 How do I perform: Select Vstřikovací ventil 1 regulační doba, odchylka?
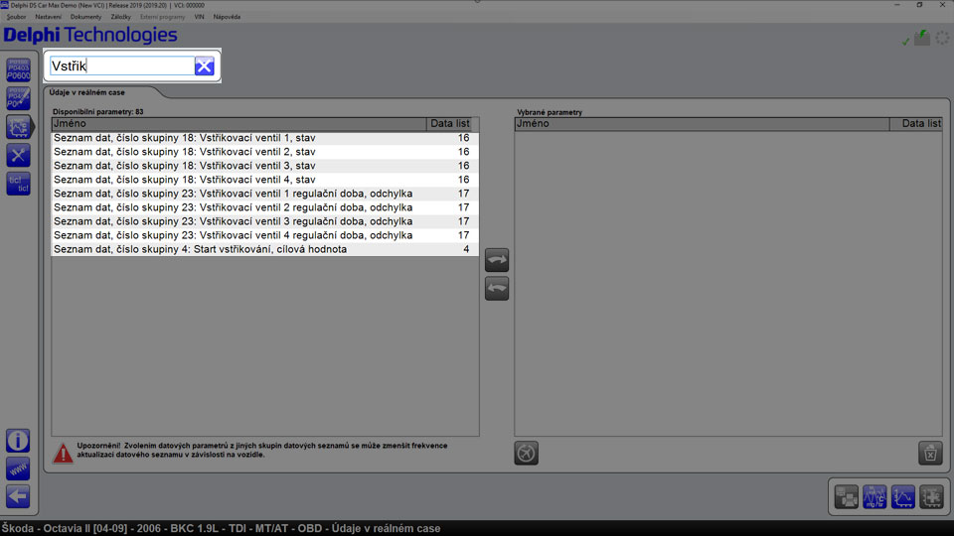coord(265,194)
